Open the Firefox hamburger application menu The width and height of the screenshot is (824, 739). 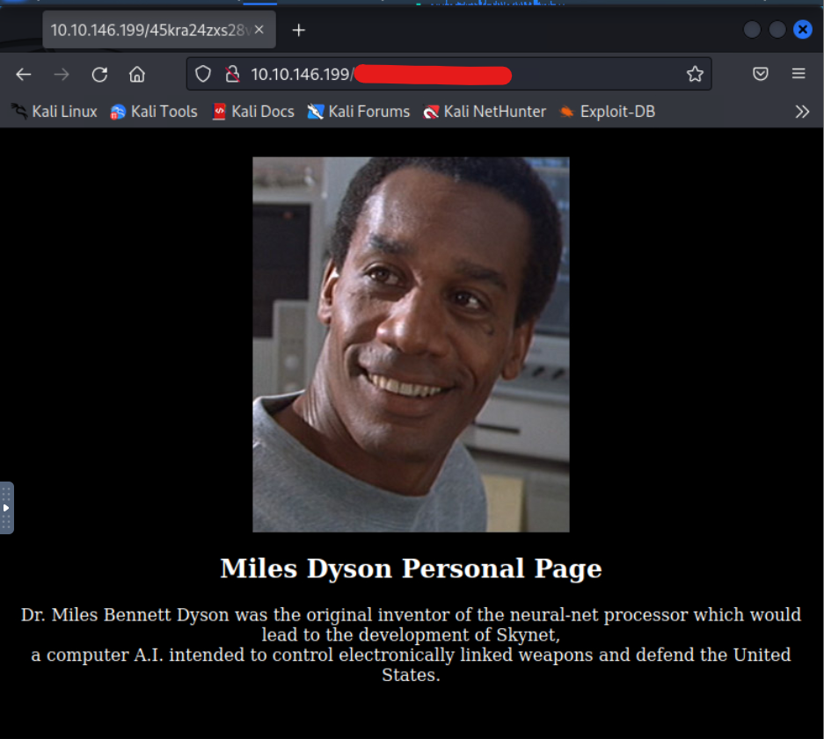pos(798,75)
